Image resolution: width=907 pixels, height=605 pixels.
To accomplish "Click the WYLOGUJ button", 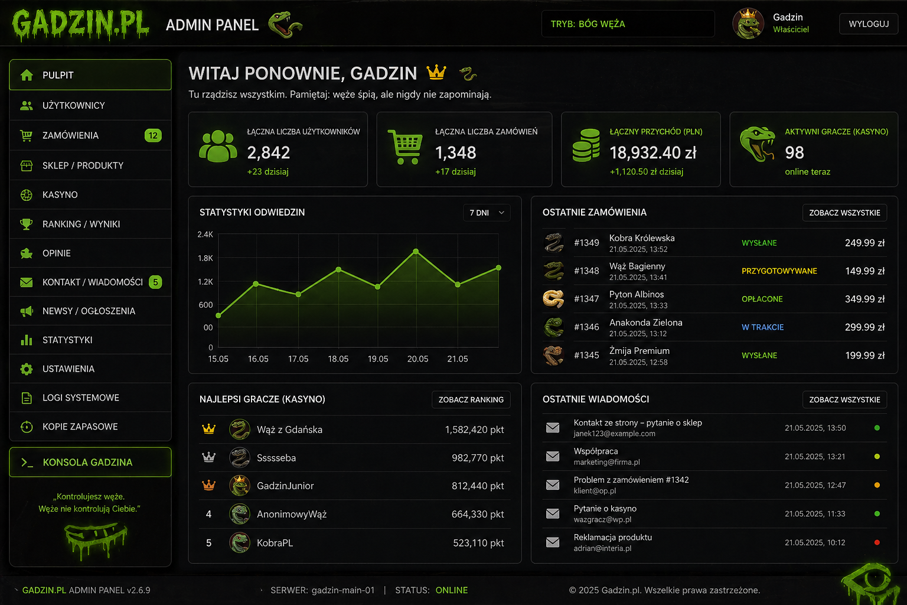I will [868, 24].
